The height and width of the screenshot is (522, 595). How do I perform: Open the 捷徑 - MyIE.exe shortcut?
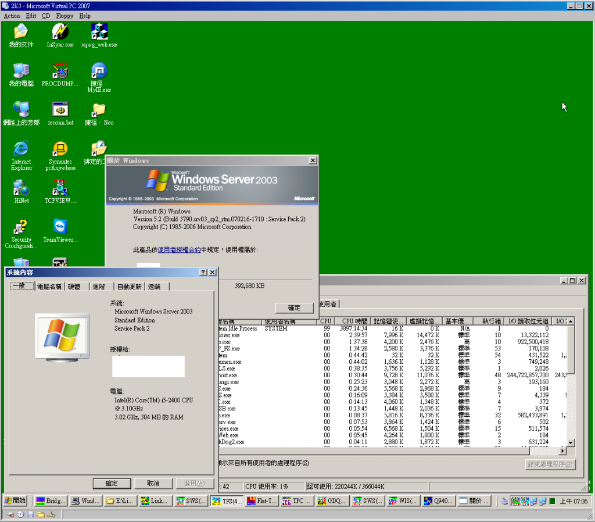point(99,77)
